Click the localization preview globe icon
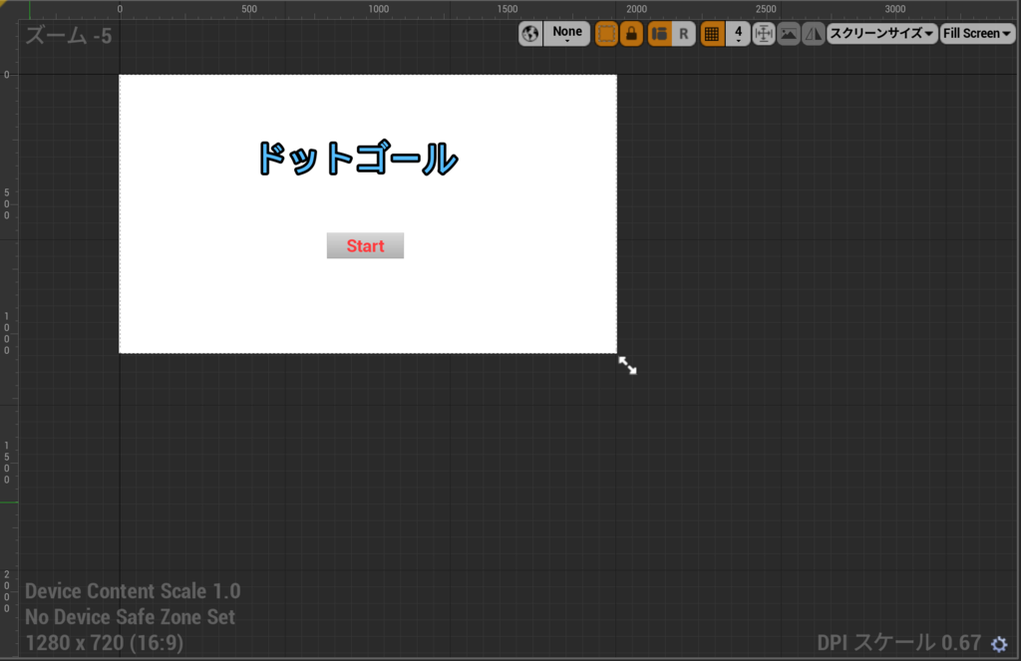 530,33
